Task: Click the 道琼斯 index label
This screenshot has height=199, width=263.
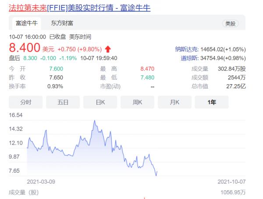Action: coord(189,58)
